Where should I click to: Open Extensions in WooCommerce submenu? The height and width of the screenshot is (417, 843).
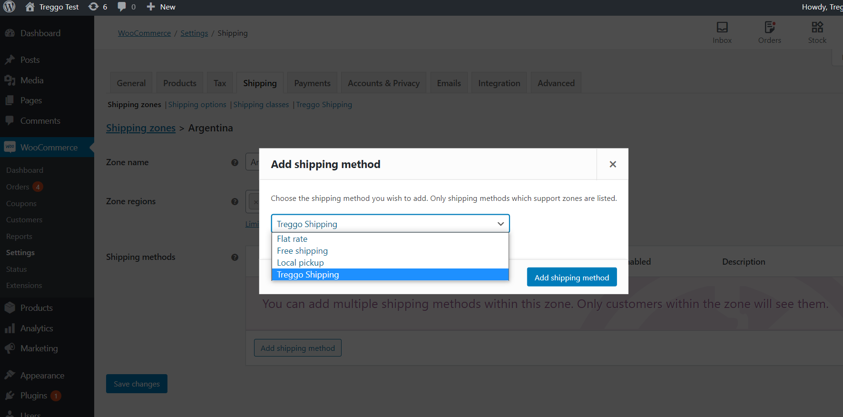24,285
